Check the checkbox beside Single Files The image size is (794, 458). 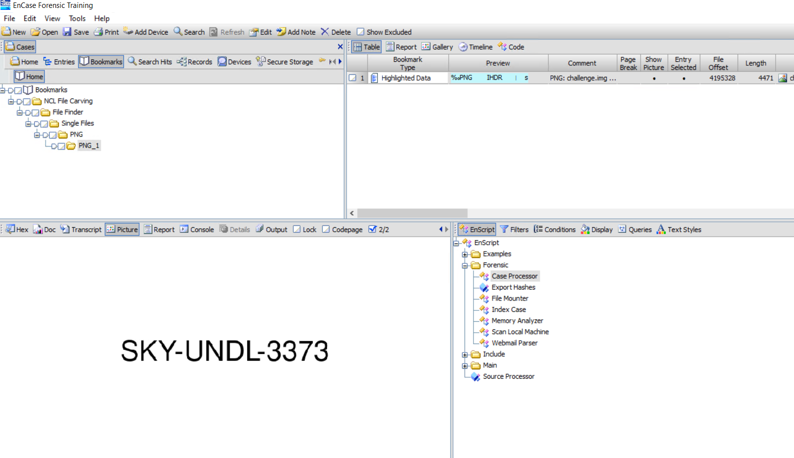(x=44, y=124)
